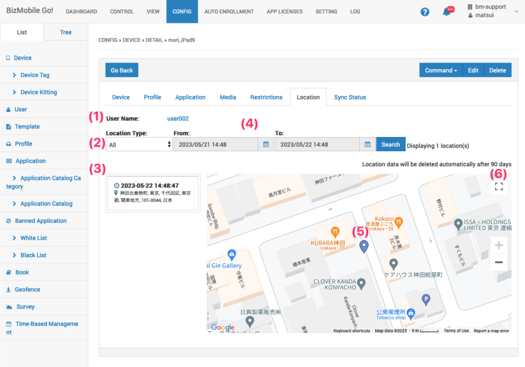This screenshot has width=525, height=367.
Task: Click the blue location pin on map
Action: coord(365,246)
